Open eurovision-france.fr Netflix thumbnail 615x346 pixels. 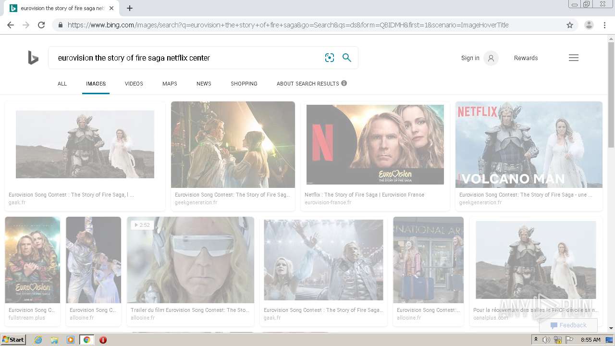[375, 144]
